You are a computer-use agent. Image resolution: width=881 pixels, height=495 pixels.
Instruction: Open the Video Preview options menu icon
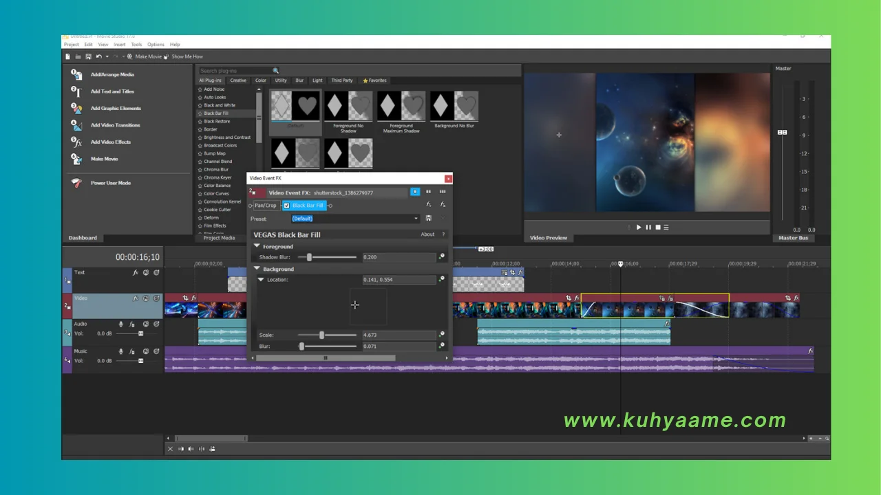point(666,227)
